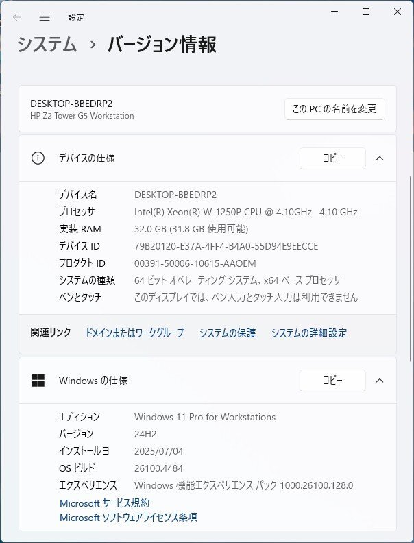The image size is (414, 543).
Task: Maximize the Settings window
Action: point(366,12)
